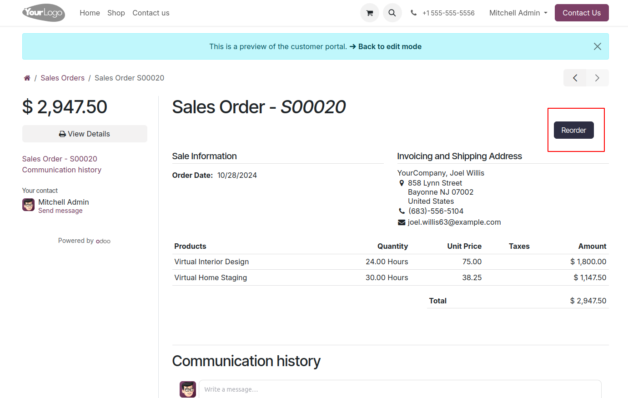The width and height of the screenshot is (628, 398).
Task: Click the YourLogo site logo
Action: (x=44, y=13)
